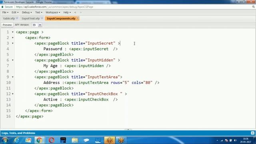Open the File menu

(x=5, y=12)
